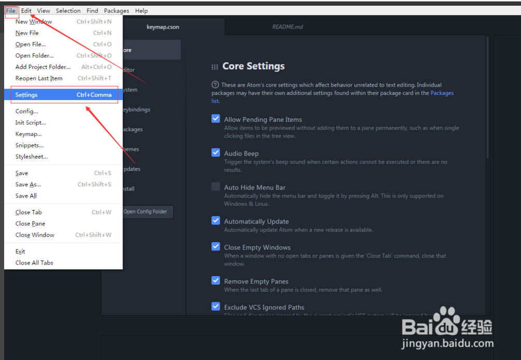Uncheck Remove Empty Panes
This screenshot has width=521, height=360.
point(216,281)
